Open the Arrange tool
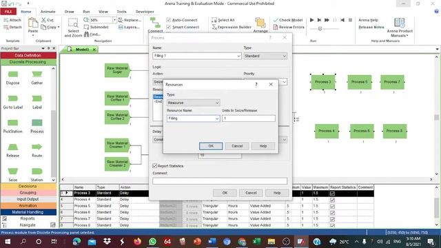The image size is (441, 248). tap(260, 25)
